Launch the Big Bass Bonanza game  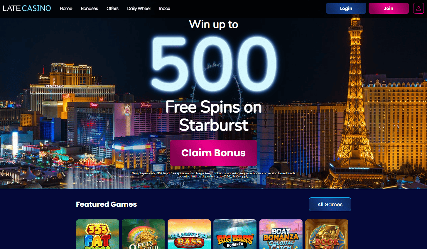coord(235,234)
